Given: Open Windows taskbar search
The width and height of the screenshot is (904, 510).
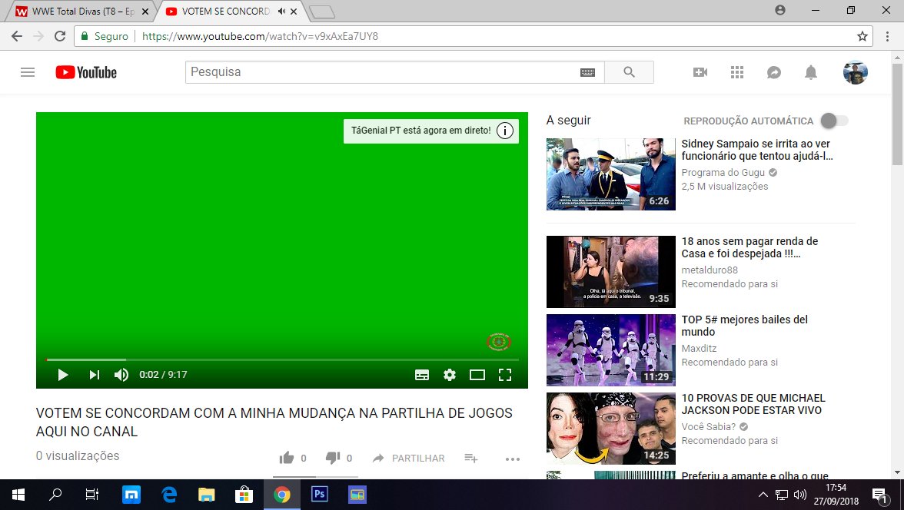Looking at the screenshot, I should coord(55,495).
